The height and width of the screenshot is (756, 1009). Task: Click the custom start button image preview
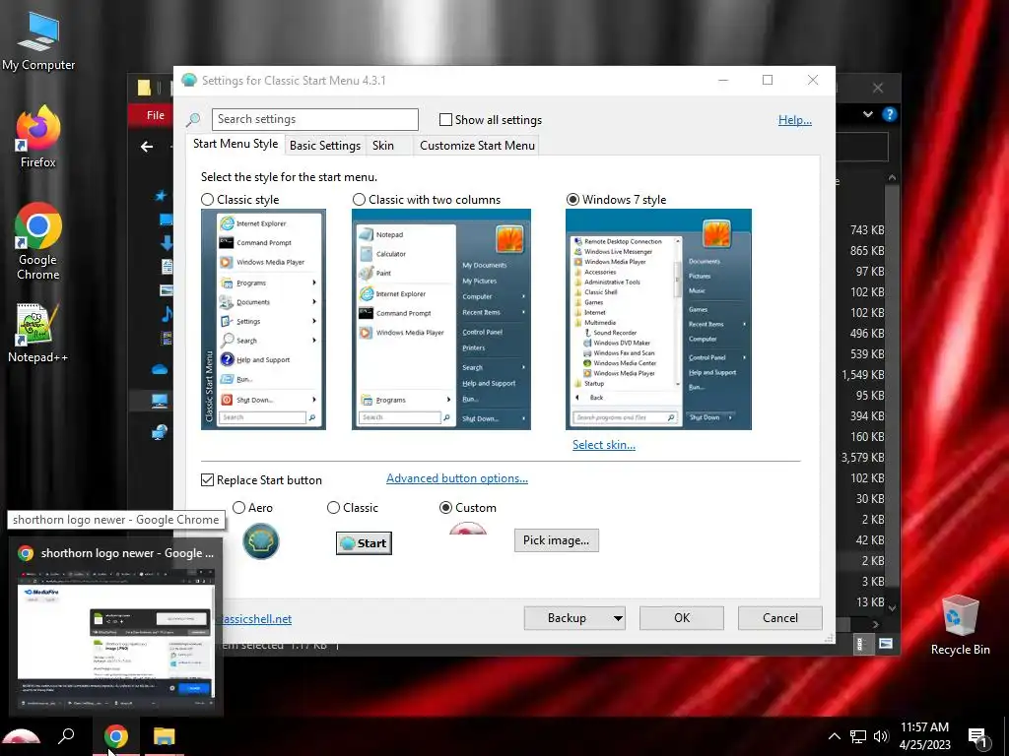pos(468,529)
